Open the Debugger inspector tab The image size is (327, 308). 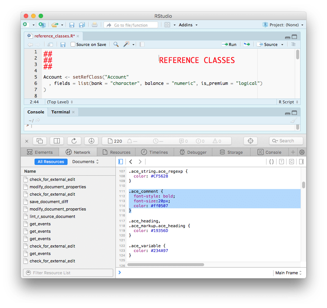coord(193,152)
